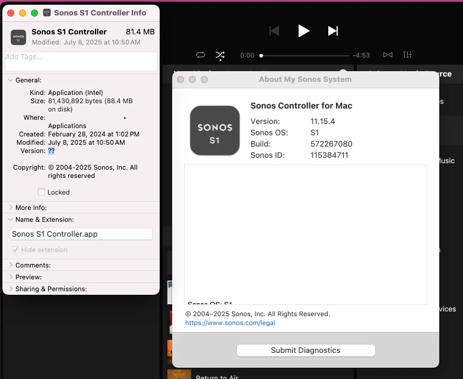463x379 pixels.
Task: Toggle the repeat mode icon
Action: pyautogui.click(x=201, y=55)
